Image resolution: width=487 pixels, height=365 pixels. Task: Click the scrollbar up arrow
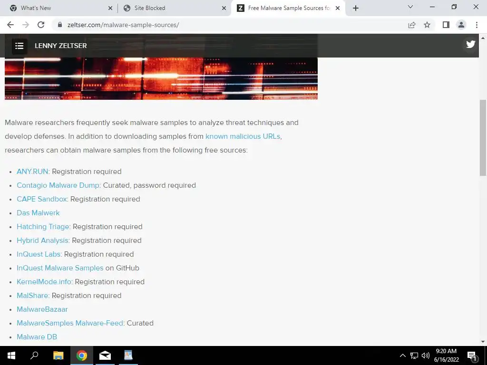tap(483, 38)
